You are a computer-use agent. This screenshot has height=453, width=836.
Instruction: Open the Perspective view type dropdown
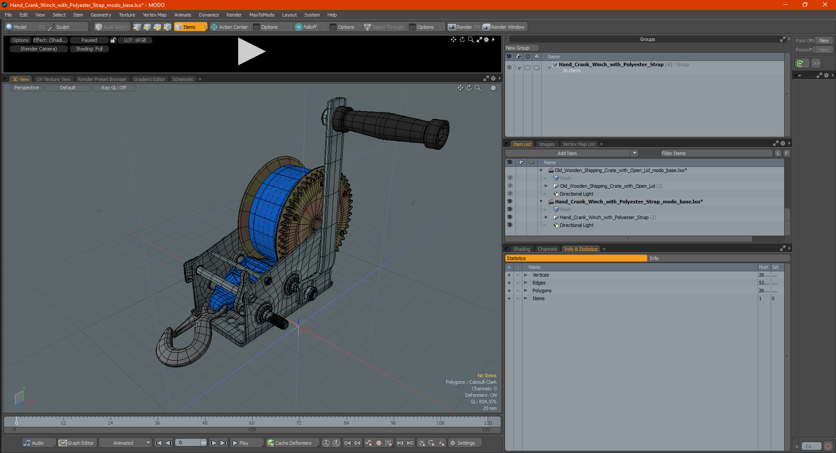[27, 88]
